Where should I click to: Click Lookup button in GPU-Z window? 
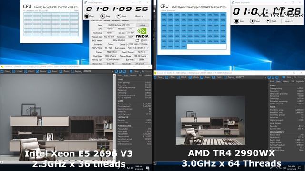point(142,25)
